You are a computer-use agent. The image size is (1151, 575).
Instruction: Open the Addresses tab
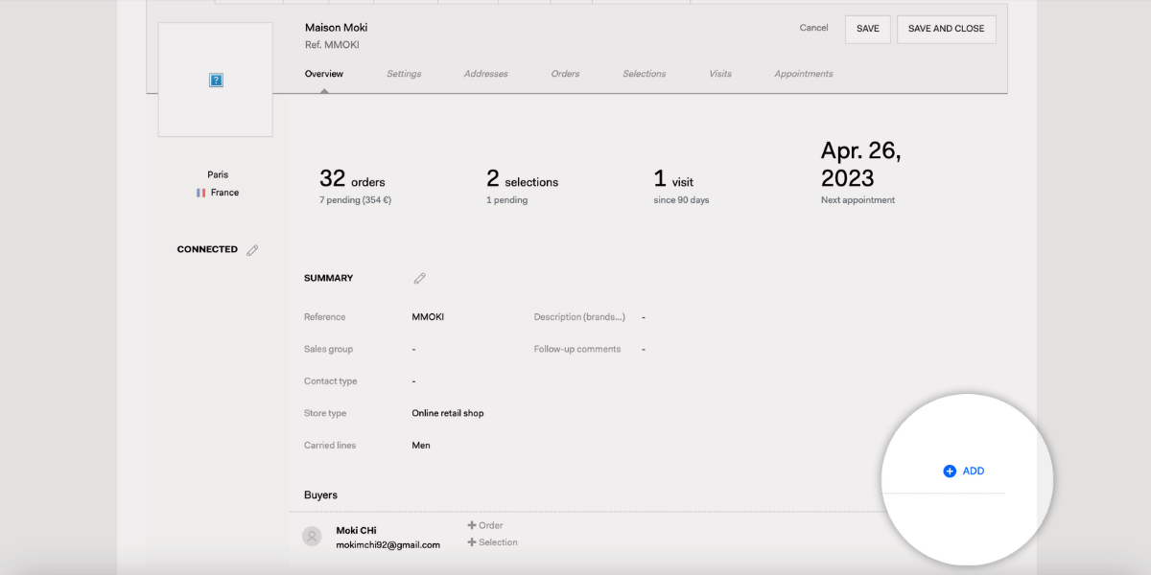pyautogui.click(x=486, y=74)
